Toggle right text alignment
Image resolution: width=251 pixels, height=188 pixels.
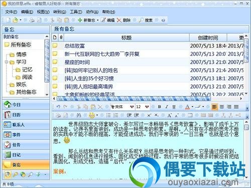[x=229, y=107]
